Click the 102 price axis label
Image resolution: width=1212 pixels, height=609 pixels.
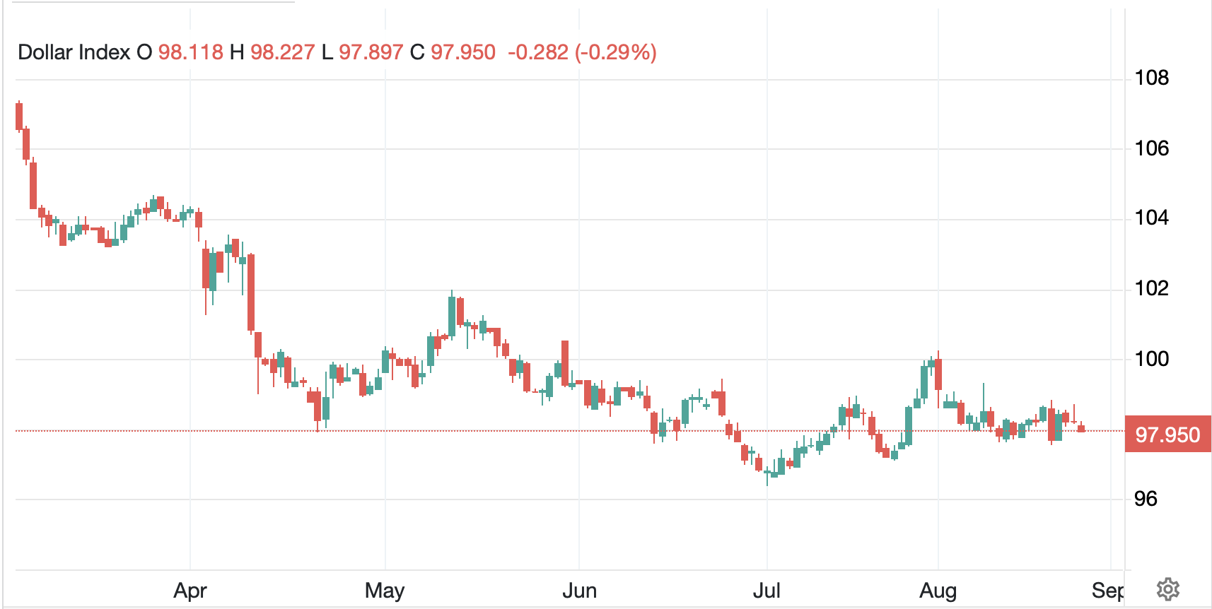pos(1151,288)
